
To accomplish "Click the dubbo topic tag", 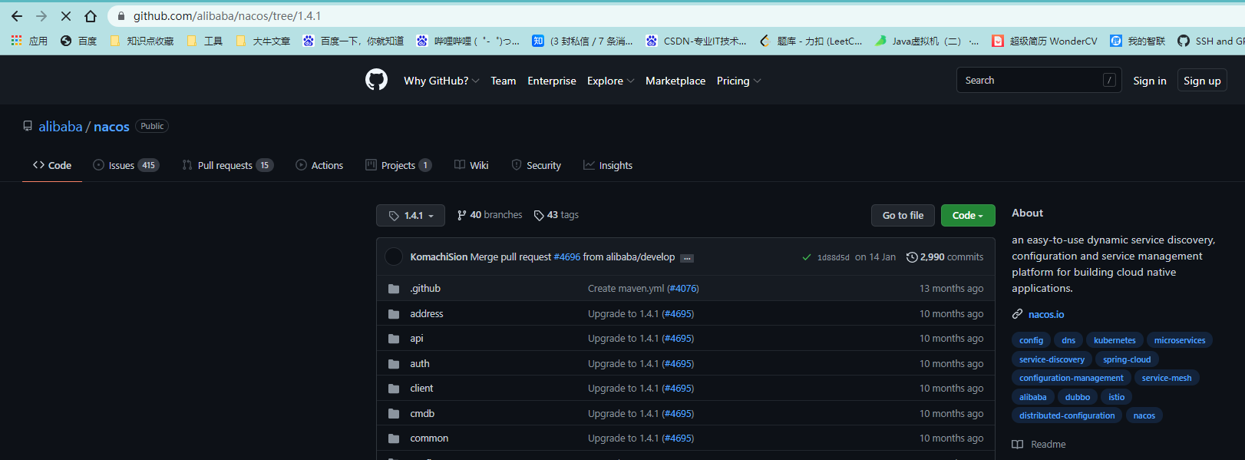I will point(1078,397).
